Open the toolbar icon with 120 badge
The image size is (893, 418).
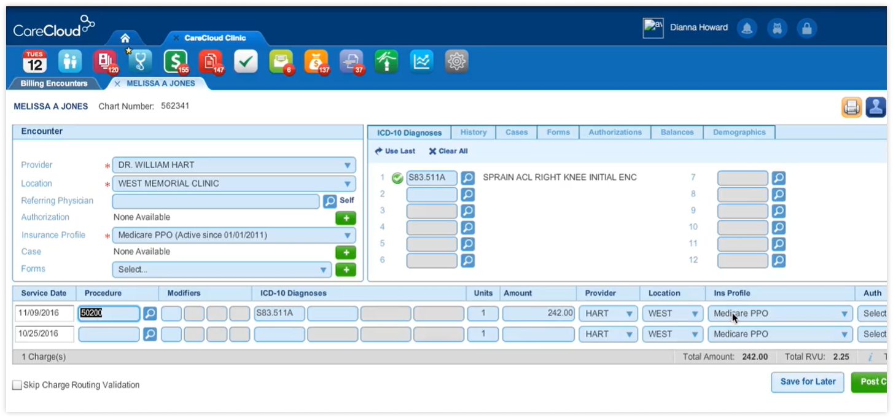(x=105, y=61)
